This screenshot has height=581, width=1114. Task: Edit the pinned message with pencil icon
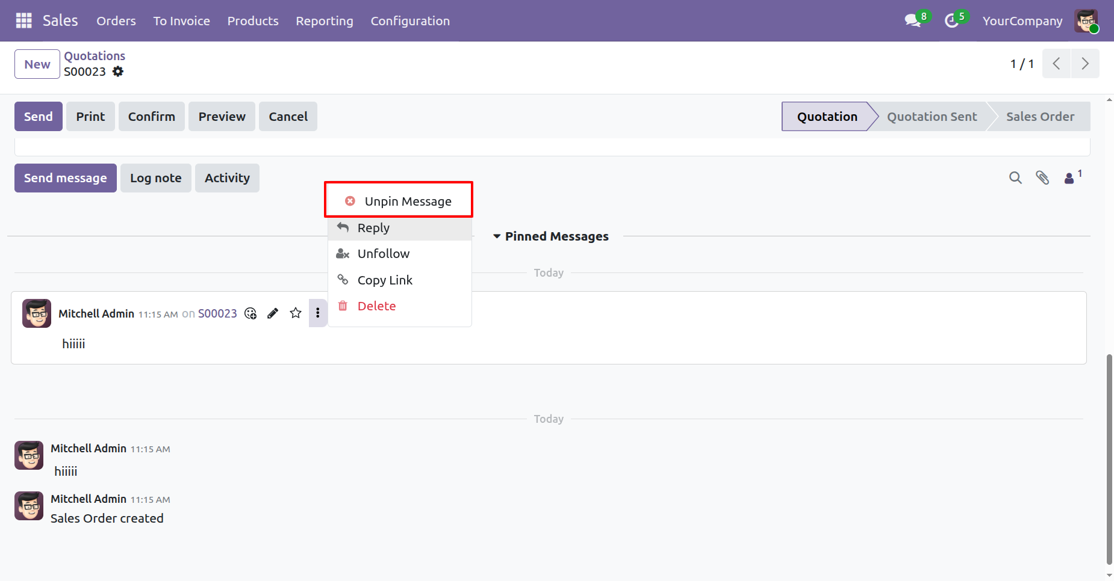click(273, 313)
